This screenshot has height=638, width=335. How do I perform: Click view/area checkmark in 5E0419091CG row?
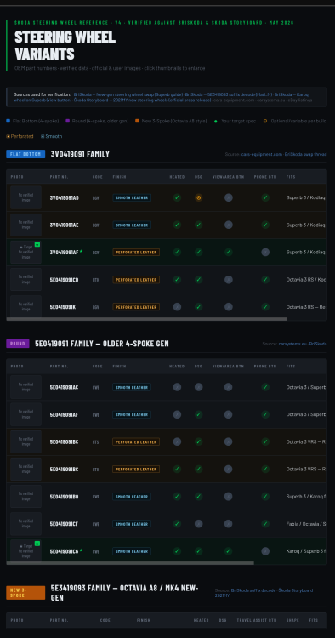pyautogui.click(x=229, y=551)
